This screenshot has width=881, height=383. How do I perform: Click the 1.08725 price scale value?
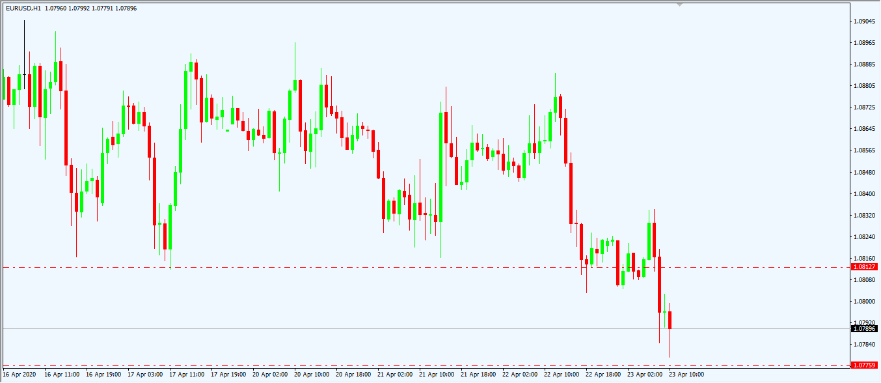click(x=864, y=107)
